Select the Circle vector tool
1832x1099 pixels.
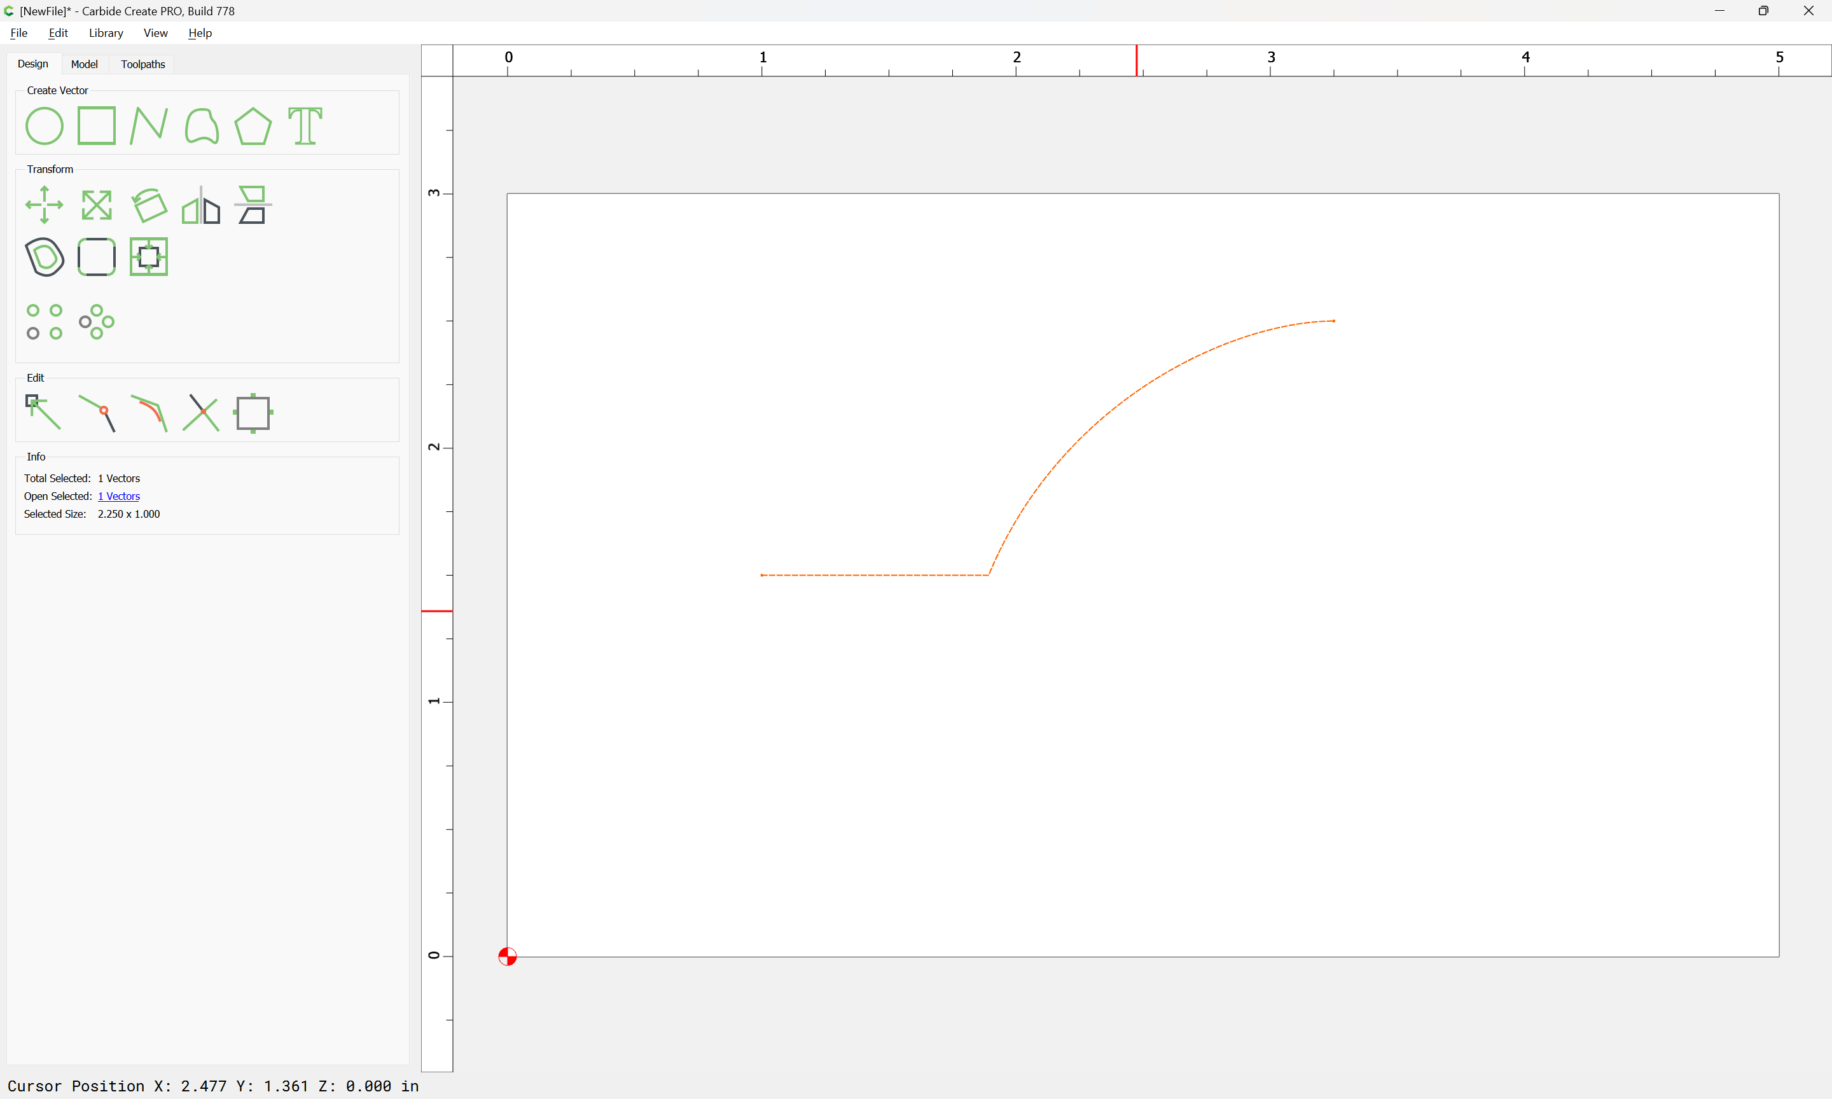(45, 126)
